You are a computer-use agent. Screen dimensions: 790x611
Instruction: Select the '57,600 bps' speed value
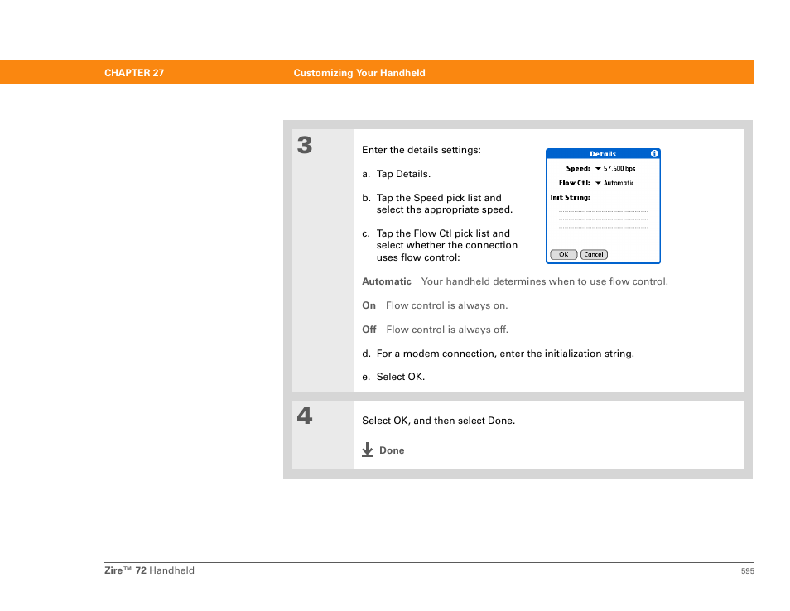click(x=619, y=169)
